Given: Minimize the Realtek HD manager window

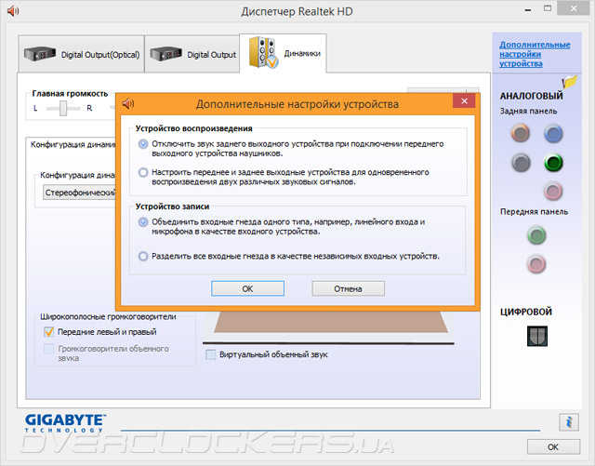Looking at the screenshot, I should [528, 10].
